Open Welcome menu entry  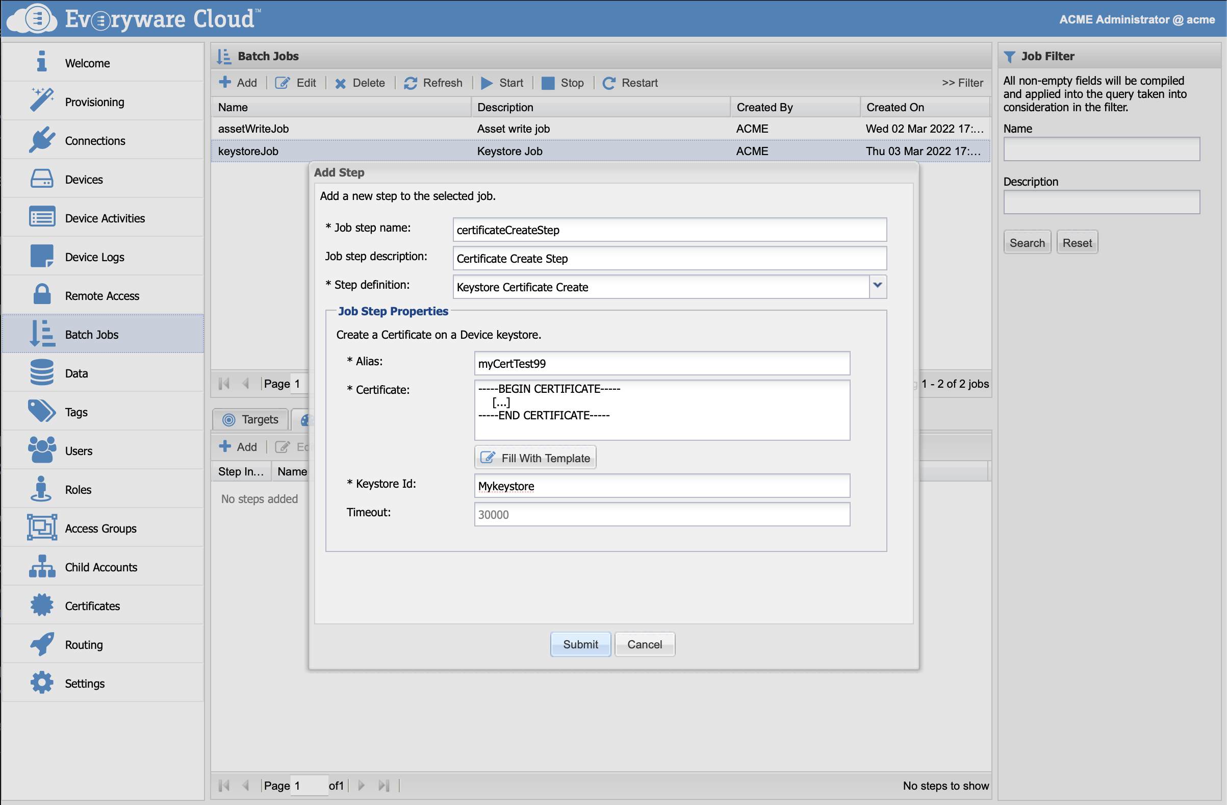pyautogui.click(x=103, y=62)
